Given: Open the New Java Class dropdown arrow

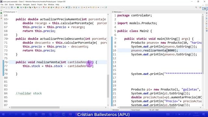Looking at the screenshot, I should point(54,7).
